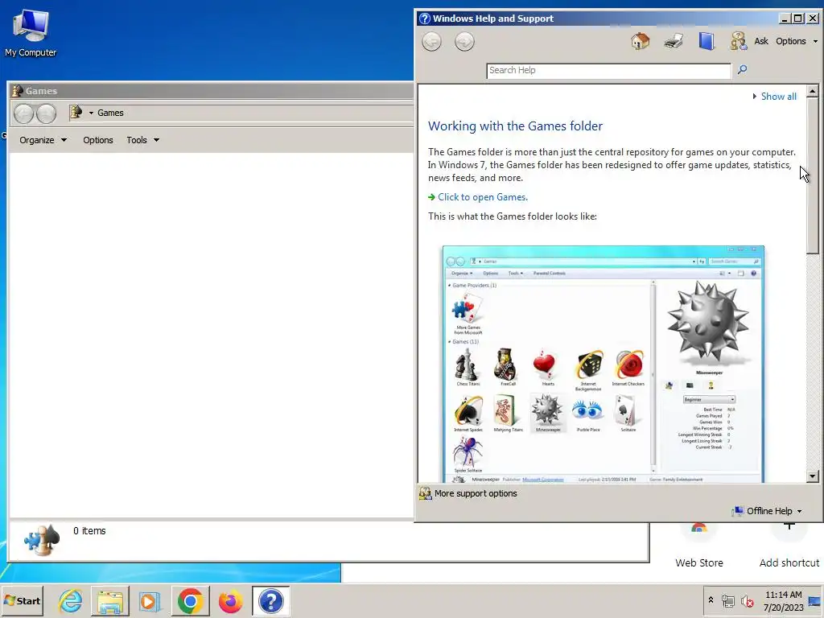Click the Forward arrow in Help and Support
The width and height of the screenshot is (824, 618).
[x=464, y=42]
